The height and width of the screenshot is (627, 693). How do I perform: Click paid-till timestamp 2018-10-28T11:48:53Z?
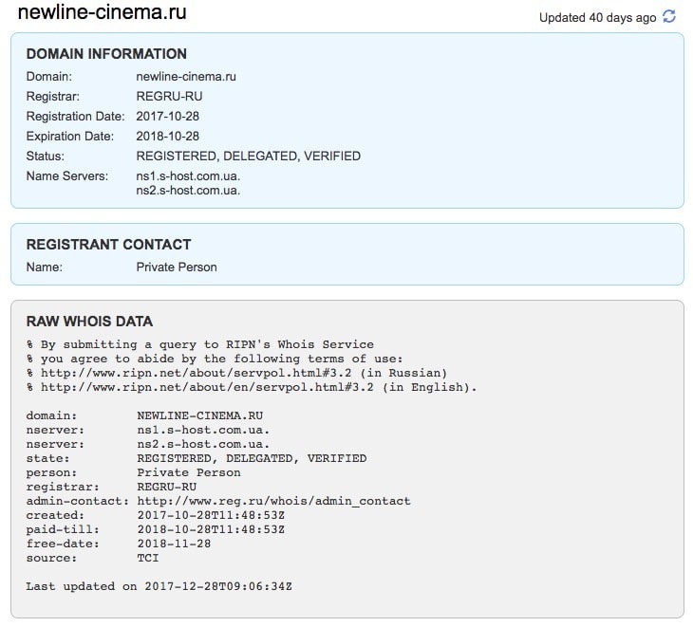point(211,529)
